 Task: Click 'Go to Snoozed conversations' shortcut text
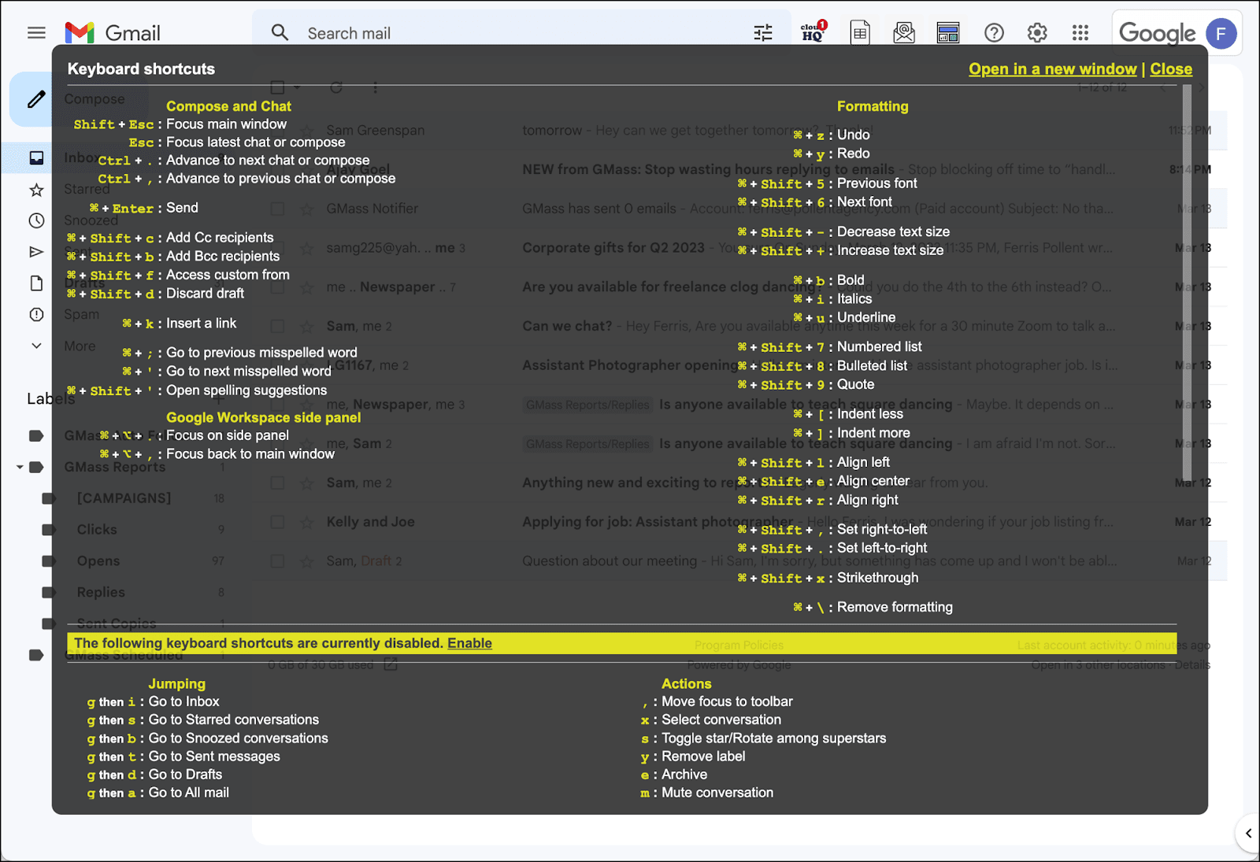point(238,738)
